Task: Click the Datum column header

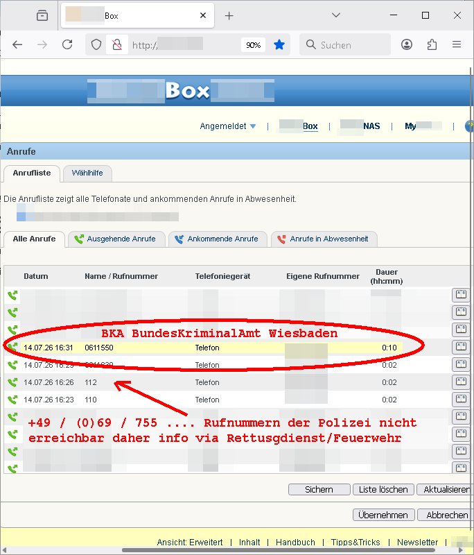Action: click(x=36, y=276)
